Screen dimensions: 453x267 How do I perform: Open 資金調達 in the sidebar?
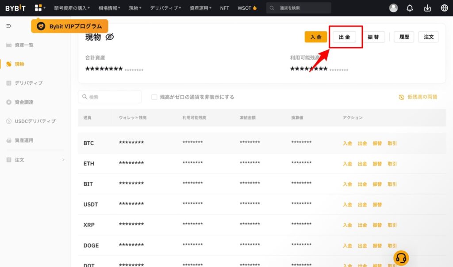click(19, 102)
